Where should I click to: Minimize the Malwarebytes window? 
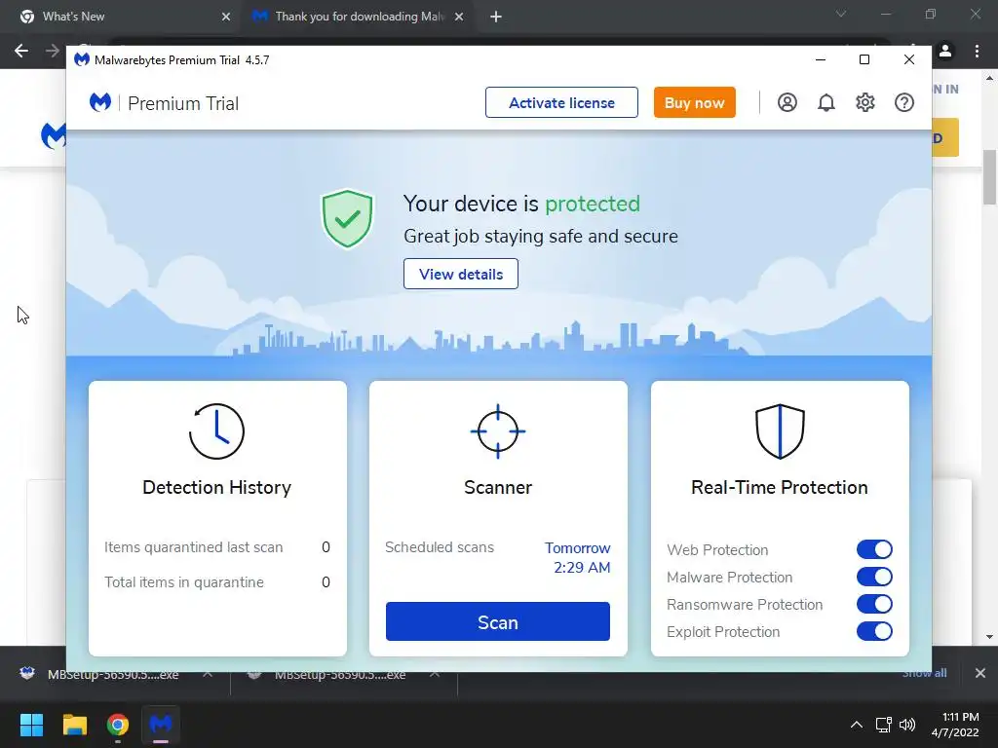pyautogui.click(x=821, y=59)
